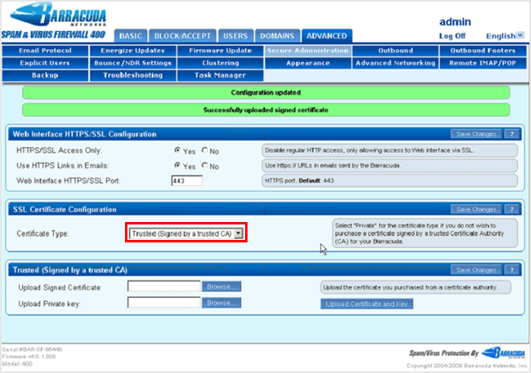Select No for Use HTTPS Links in Emails
Image resolution: width=531 pixels, height=373 pixels.
(x=204, y=166)
